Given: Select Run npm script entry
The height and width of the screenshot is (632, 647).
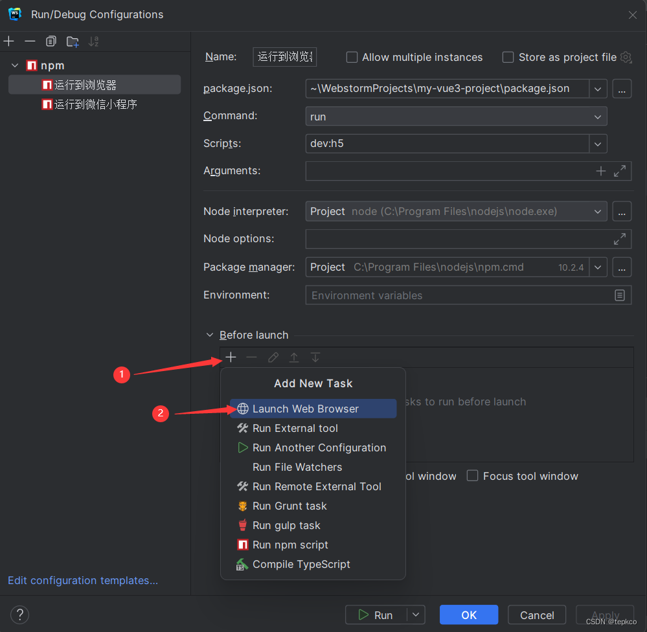Looking at the screenshot, I should click(313, 545).
